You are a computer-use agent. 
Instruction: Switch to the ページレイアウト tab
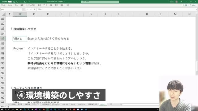30,5
